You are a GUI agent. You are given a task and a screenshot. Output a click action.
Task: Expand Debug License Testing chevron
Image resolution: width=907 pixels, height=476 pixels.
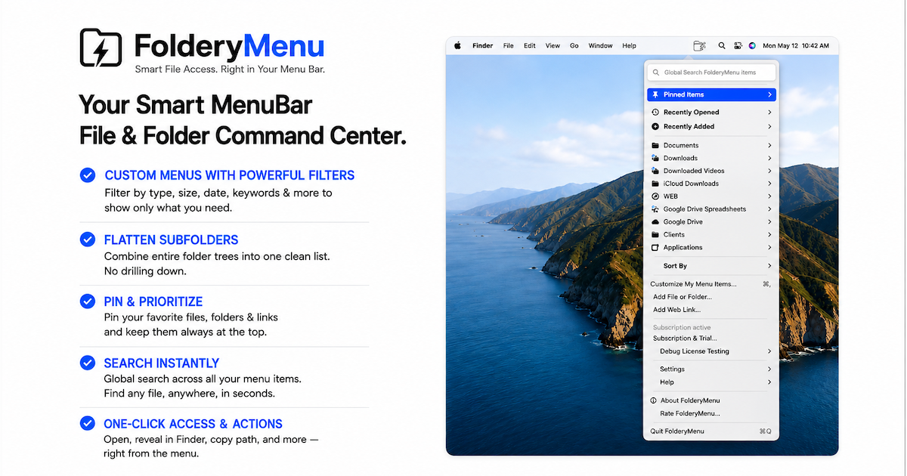click(769, 351)
